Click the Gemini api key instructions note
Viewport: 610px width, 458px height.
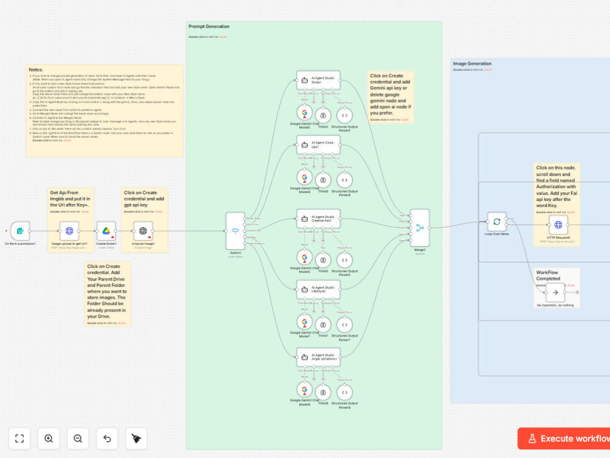[390, 94]
